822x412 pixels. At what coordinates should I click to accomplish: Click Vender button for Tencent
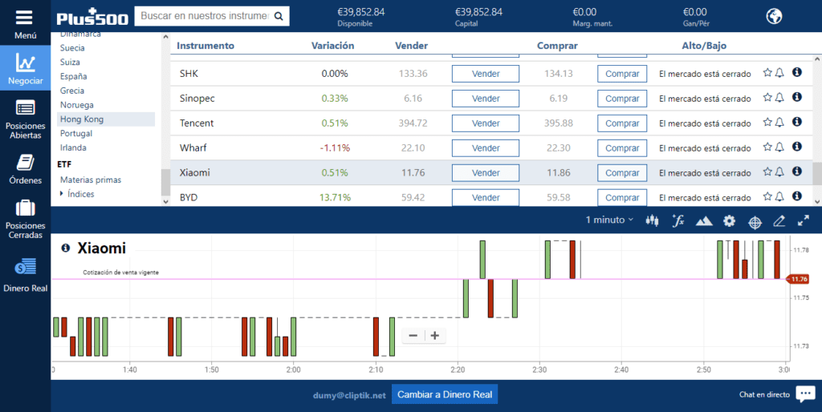(x=486, y=123)
